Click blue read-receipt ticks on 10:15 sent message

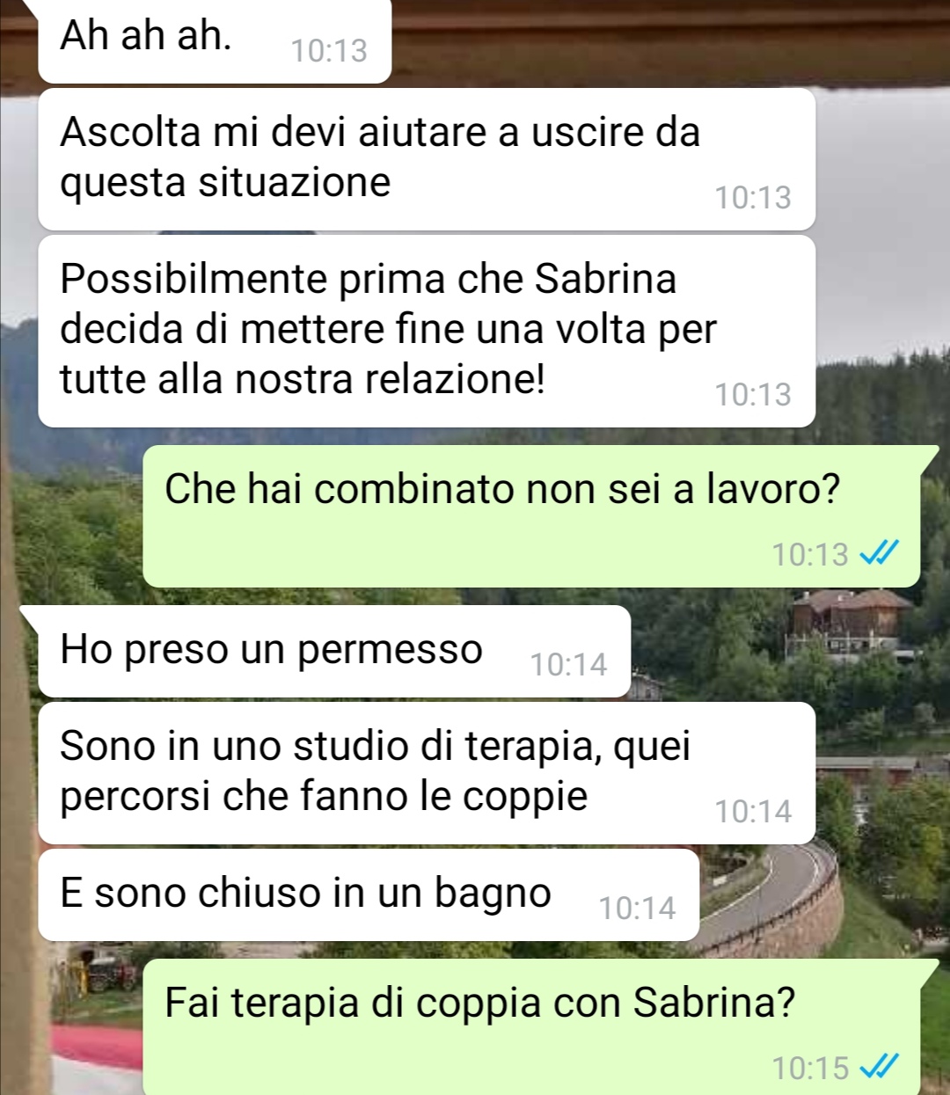(x=879, y=1067)
